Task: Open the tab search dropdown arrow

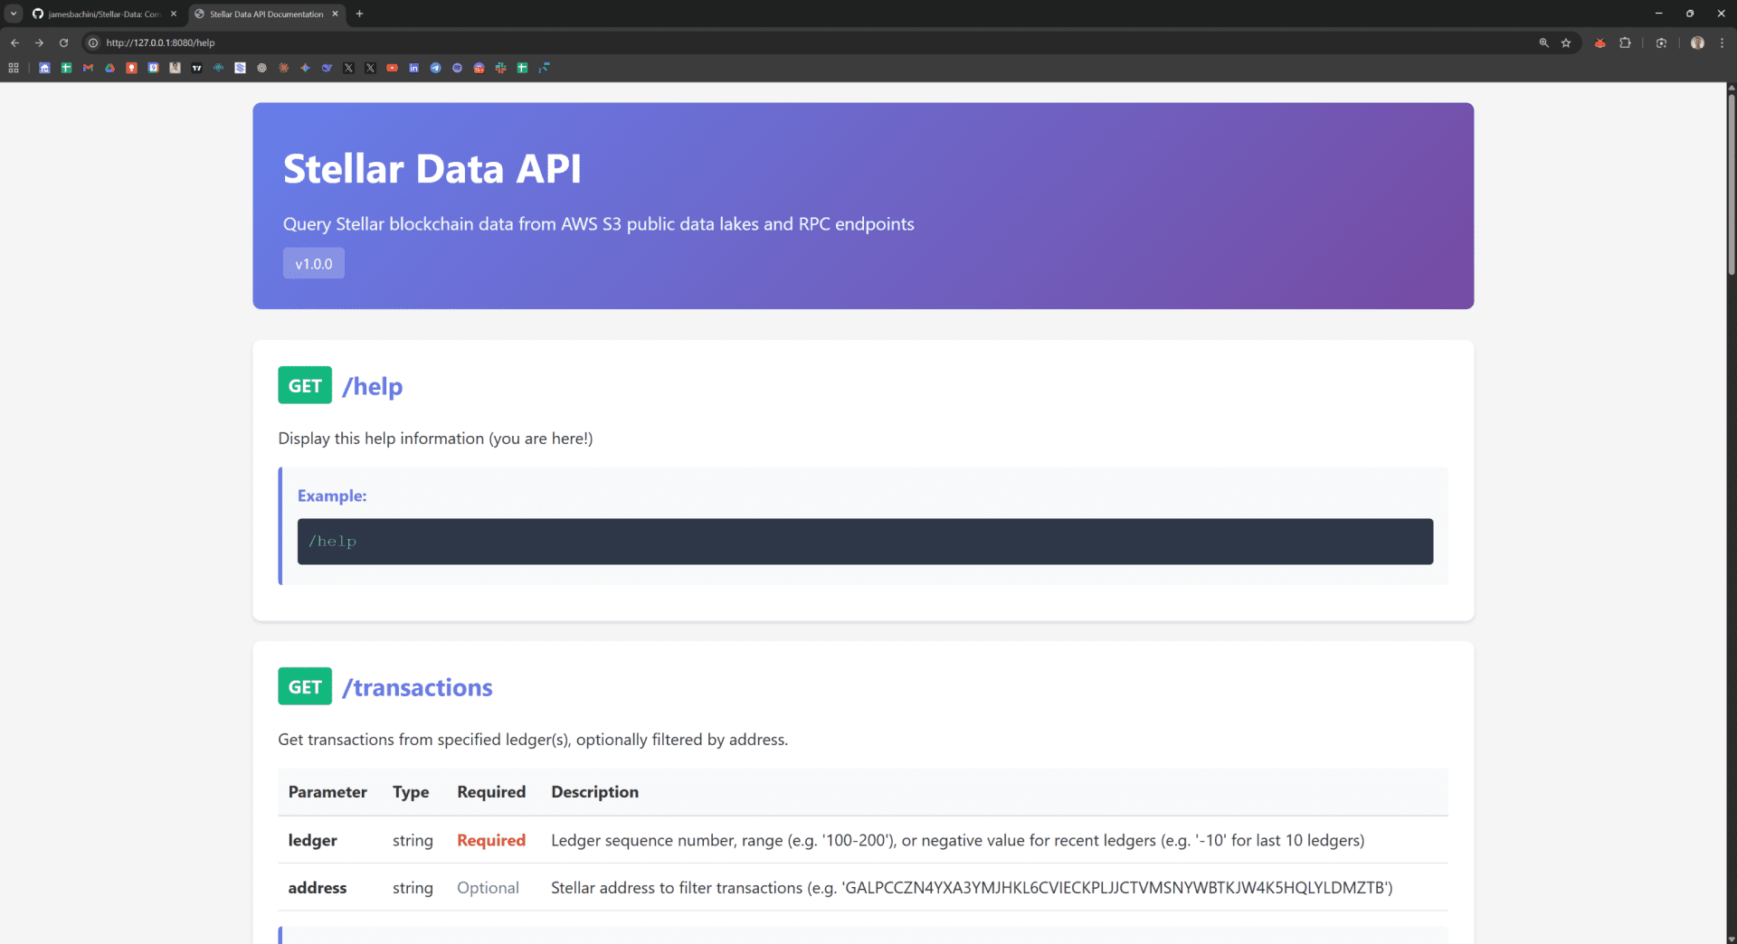Action: coord(14,14)
